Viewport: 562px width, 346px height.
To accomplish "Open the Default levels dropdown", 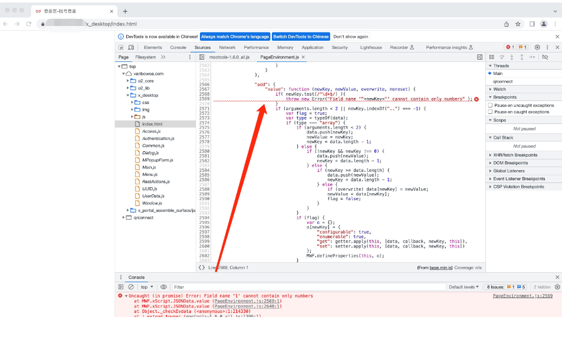I will (464, 287).
